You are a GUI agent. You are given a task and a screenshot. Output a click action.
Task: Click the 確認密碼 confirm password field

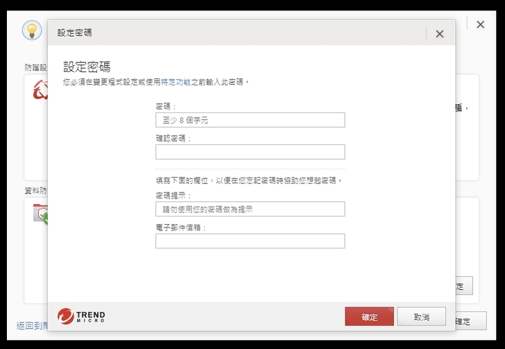coord(250,152)
